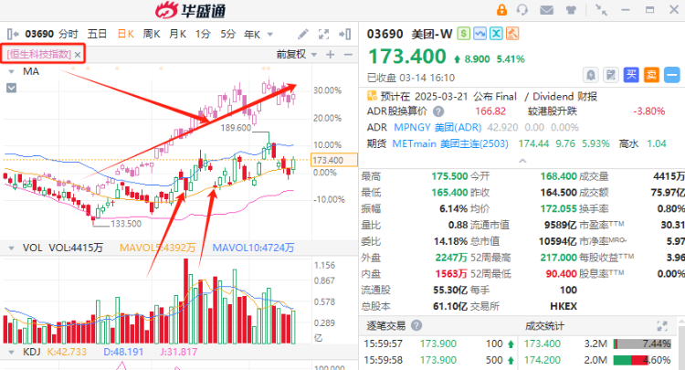Click the 7.44% volume distribution bar

pyautogui.click(x=642, y=344)
